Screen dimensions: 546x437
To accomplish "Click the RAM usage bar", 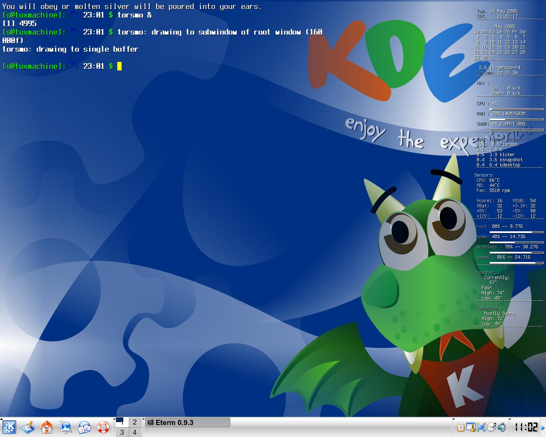I will pyautogui.click(x=517, y=119).
